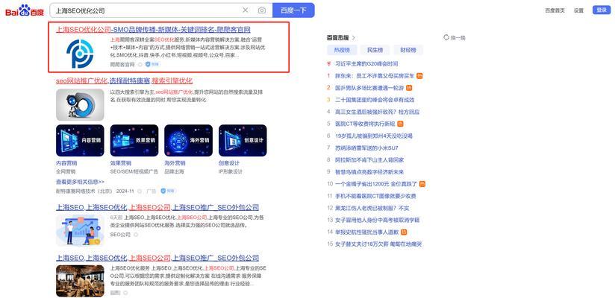Image resolution: width=615 pixels, height=298 pixels.
Task: Click 效果营销 text link
Action: pos(120,163)
